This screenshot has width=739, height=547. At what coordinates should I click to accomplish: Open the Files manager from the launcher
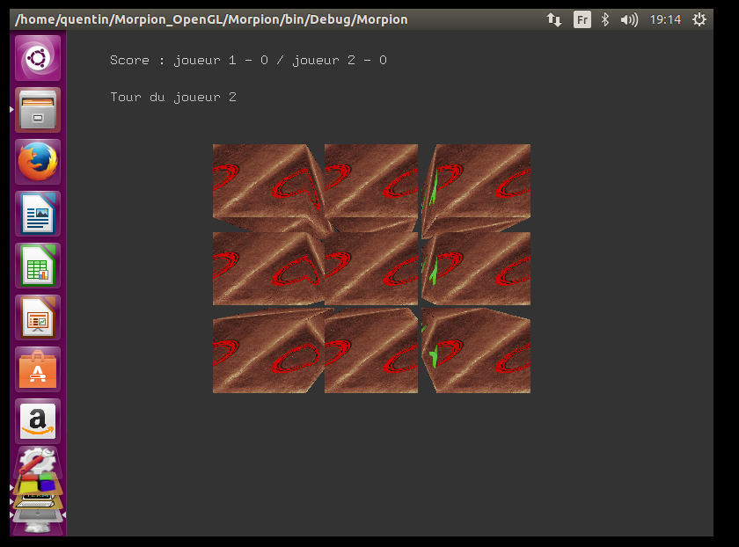[x=38, y=110]
